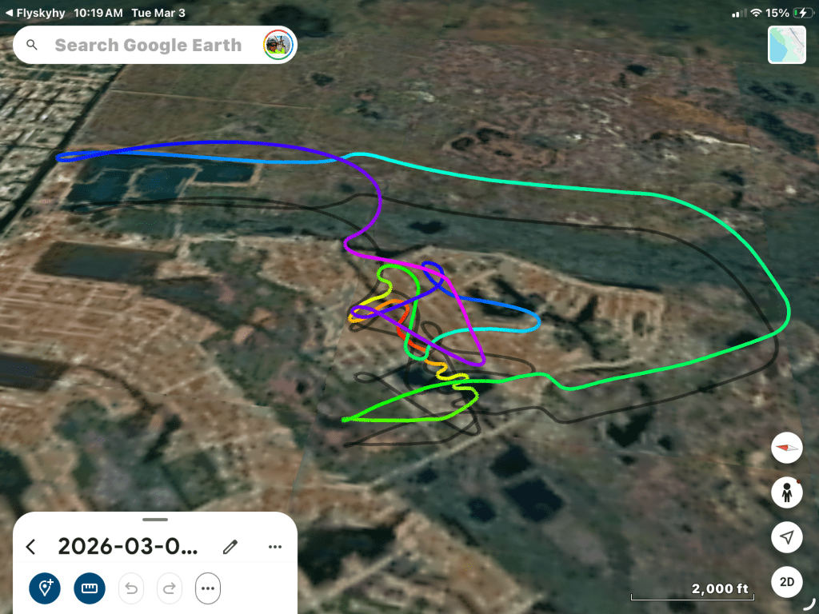Edit project title with pencil icon
Image resolution: width=819 pixels, height=614 pixels.
click(230, 547)
